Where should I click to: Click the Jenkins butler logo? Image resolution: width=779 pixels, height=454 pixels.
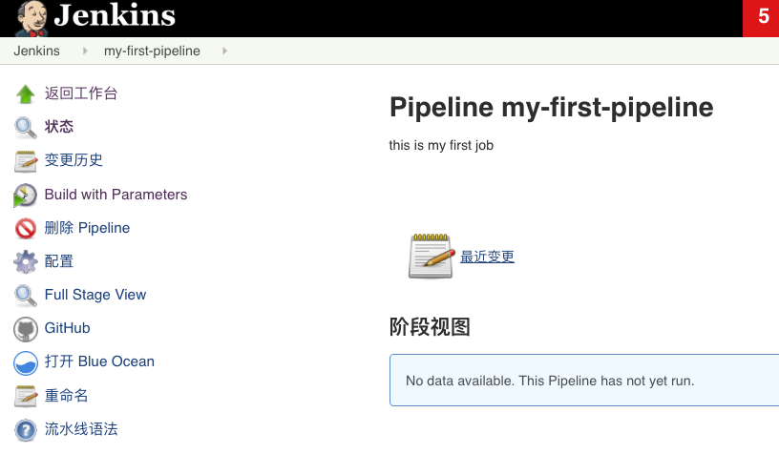point(32,19)
